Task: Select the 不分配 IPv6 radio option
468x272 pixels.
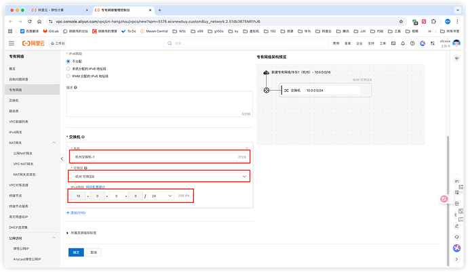Action: point(69,62)
